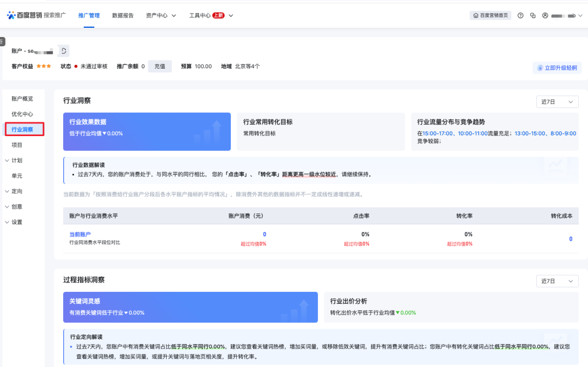Viewport: 588px width, 367px height.
Task: Click the 百度营销 logo
Action: pos(24,15)
